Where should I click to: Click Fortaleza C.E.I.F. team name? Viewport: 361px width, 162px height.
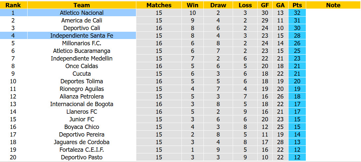(x=82, y=150)
